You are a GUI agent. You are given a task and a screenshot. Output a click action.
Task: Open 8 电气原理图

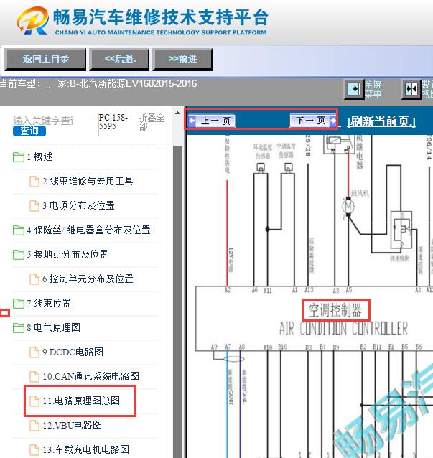(x=53, y=327)
